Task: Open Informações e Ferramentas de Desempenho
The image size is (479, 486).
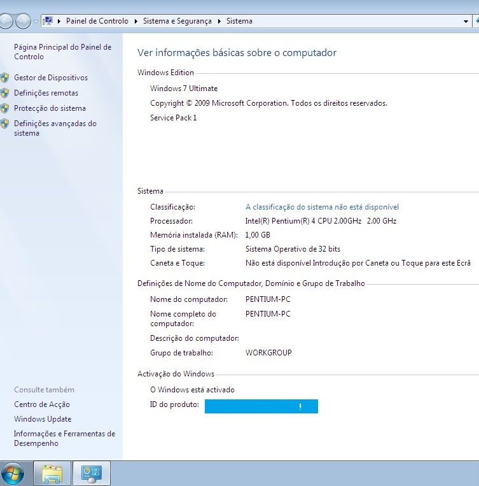Action: [x=64, y=438]
